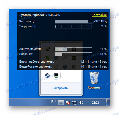Image resolution: width=119 pixels, height=115 pixels.
Task: Open the volume speaker tray icon
Action: [81, 103]
